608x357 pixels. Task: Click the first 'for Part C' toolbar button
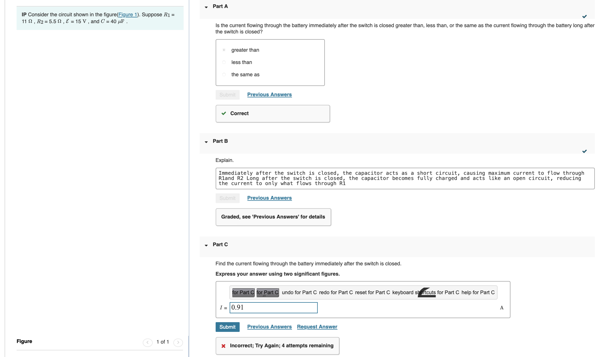point(243,292)
